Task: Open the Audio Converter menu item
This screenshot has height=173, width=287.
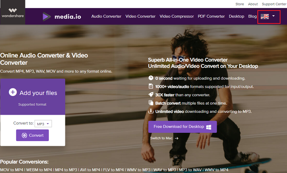Action: (x=106, y=16)
